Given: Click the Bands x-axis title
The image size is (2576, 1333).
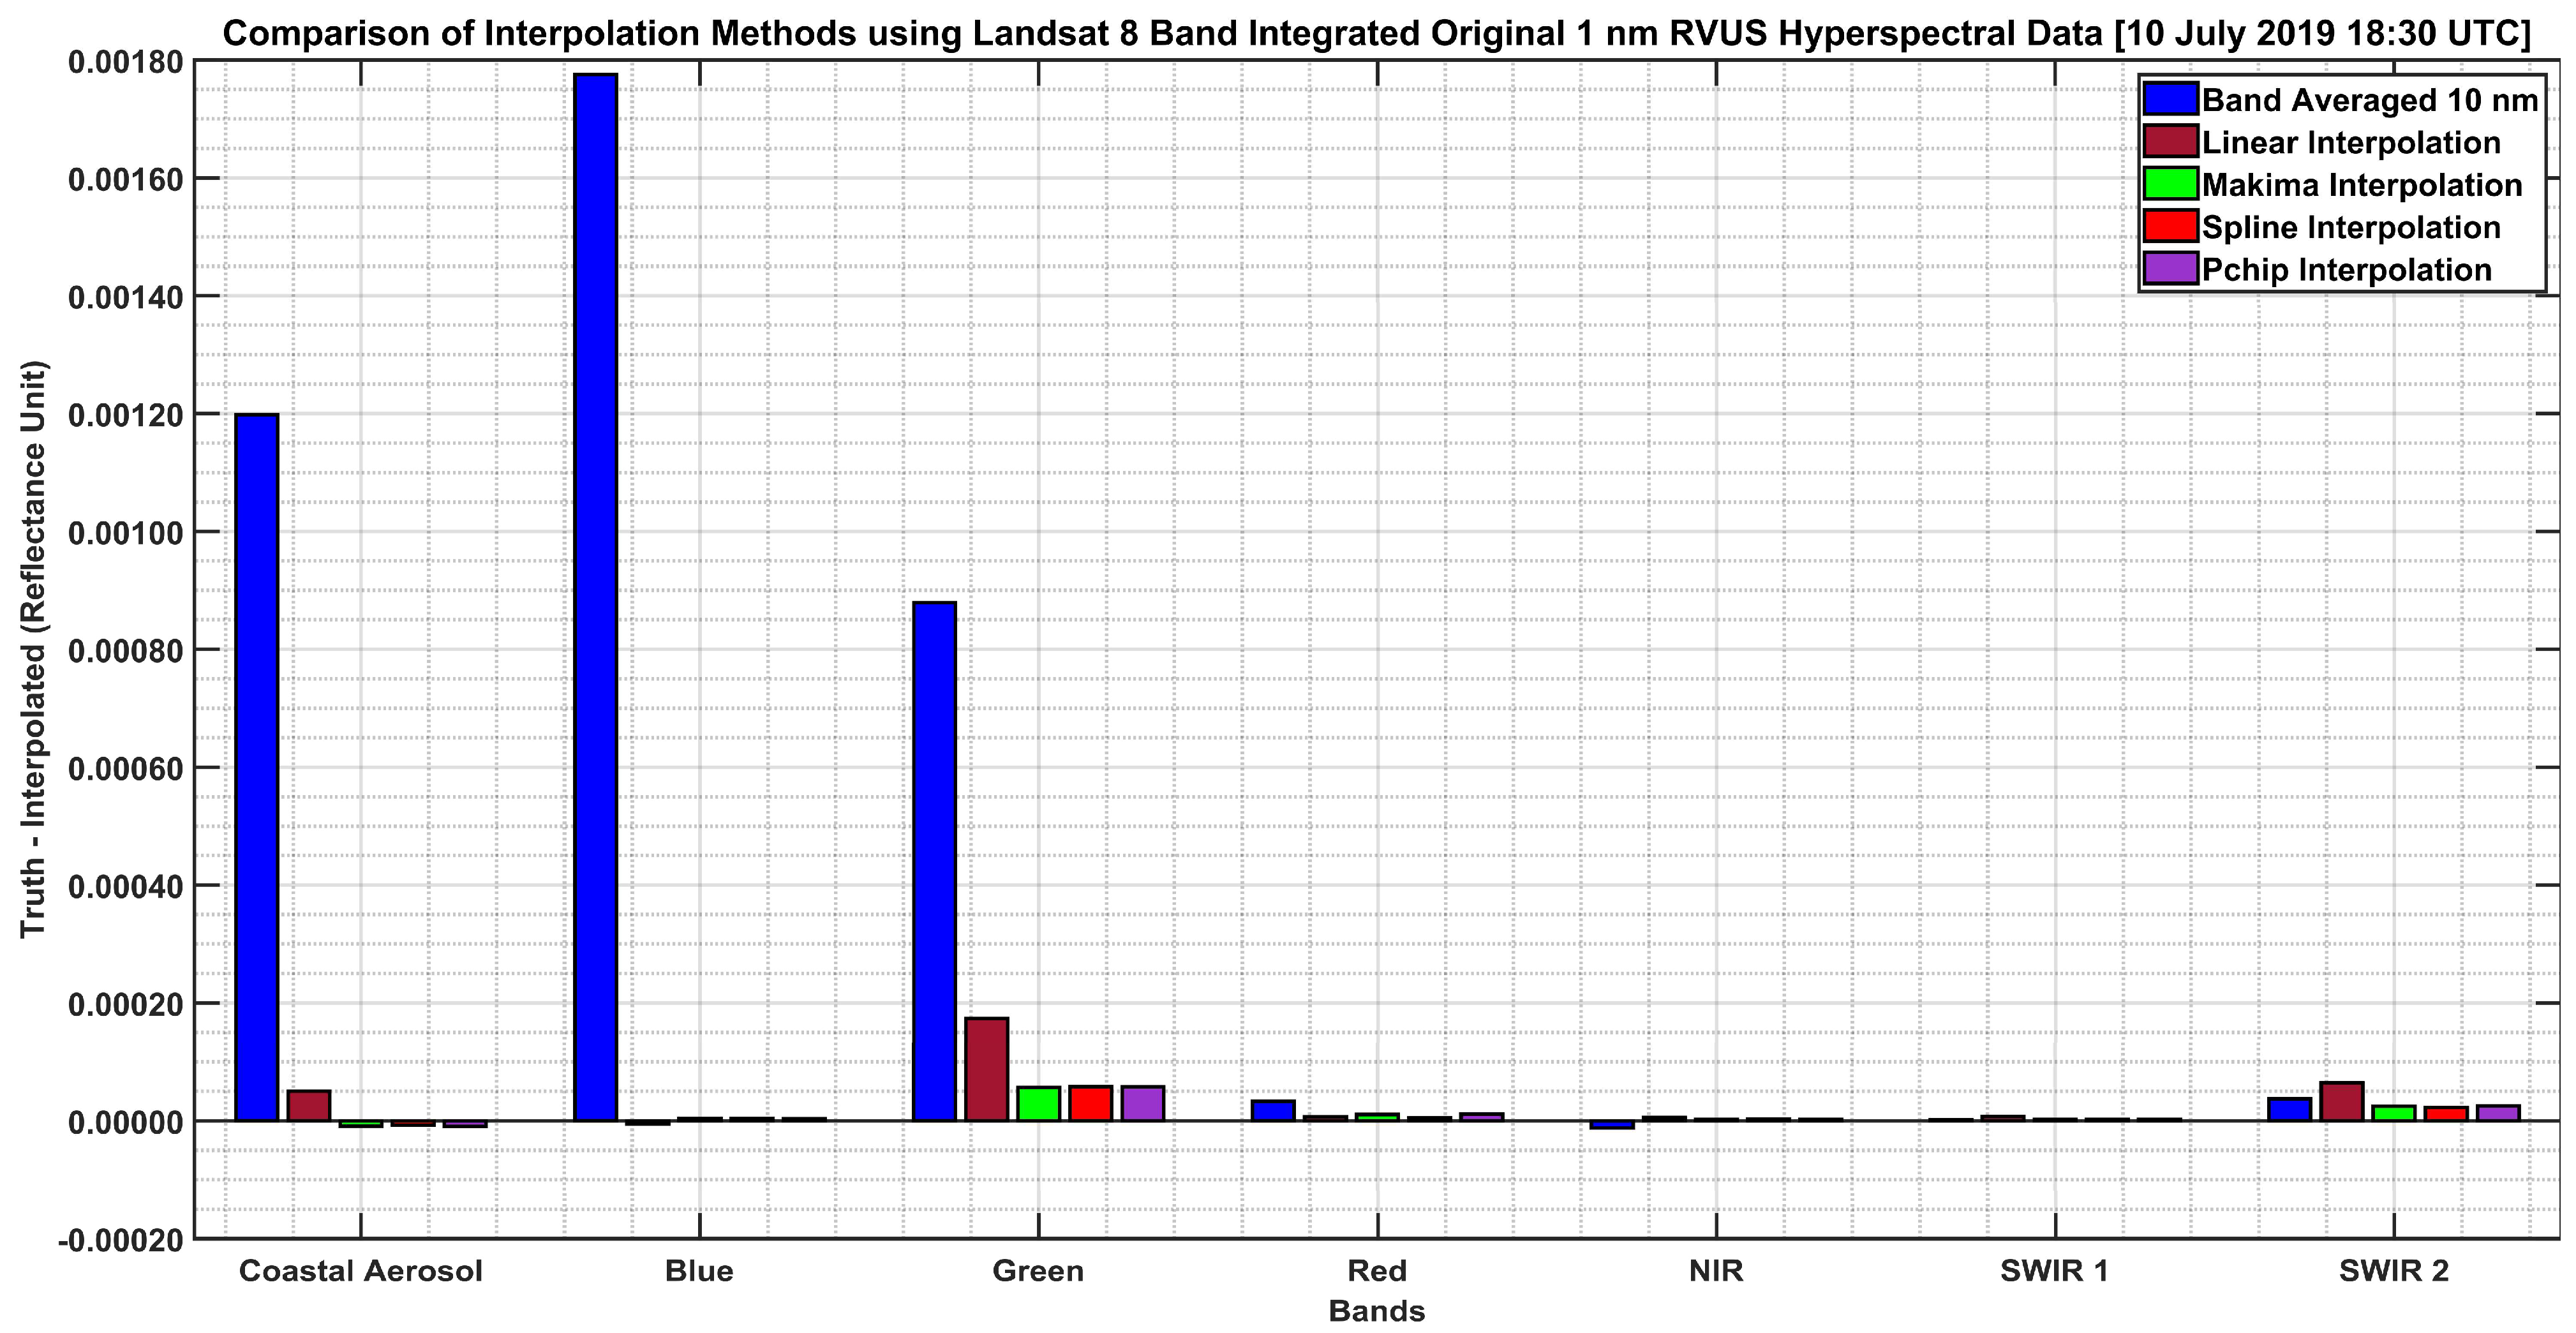Looking at the screenshot, I should click(x=1376, y=1311).
